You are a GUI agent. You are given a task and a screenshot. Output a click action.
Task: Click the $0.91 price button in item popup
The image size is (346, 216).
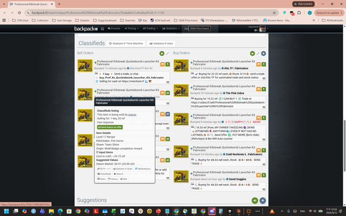(x=104, y=169)
